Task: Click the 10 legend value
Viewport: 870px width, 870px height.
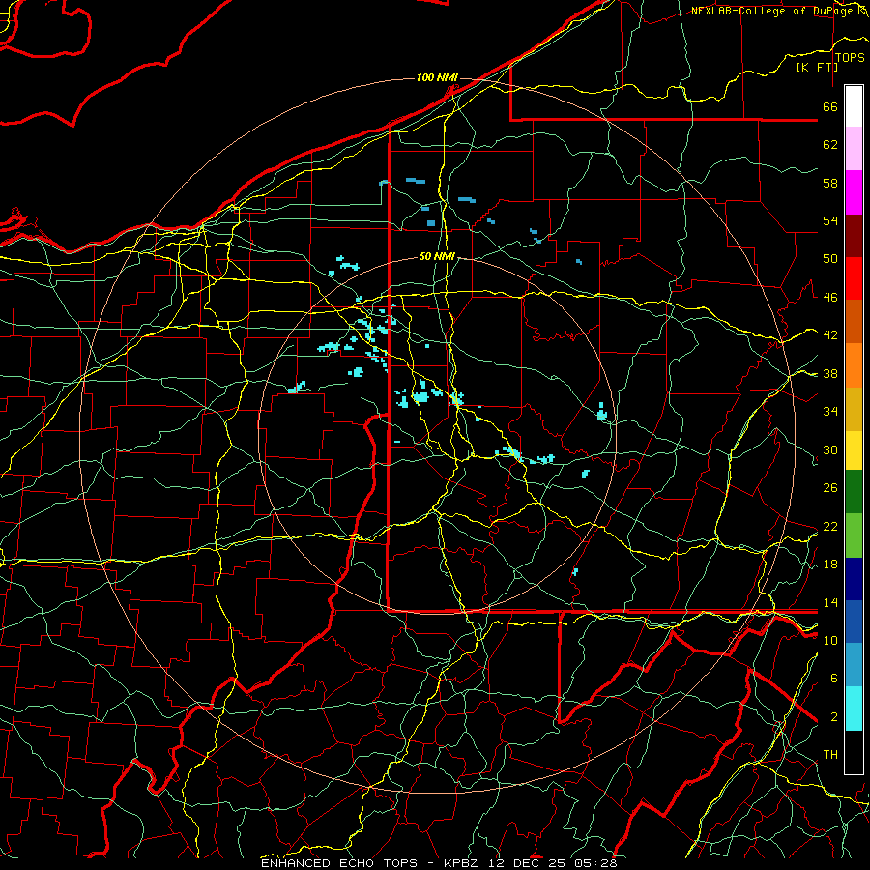Action: pos(830,641)
